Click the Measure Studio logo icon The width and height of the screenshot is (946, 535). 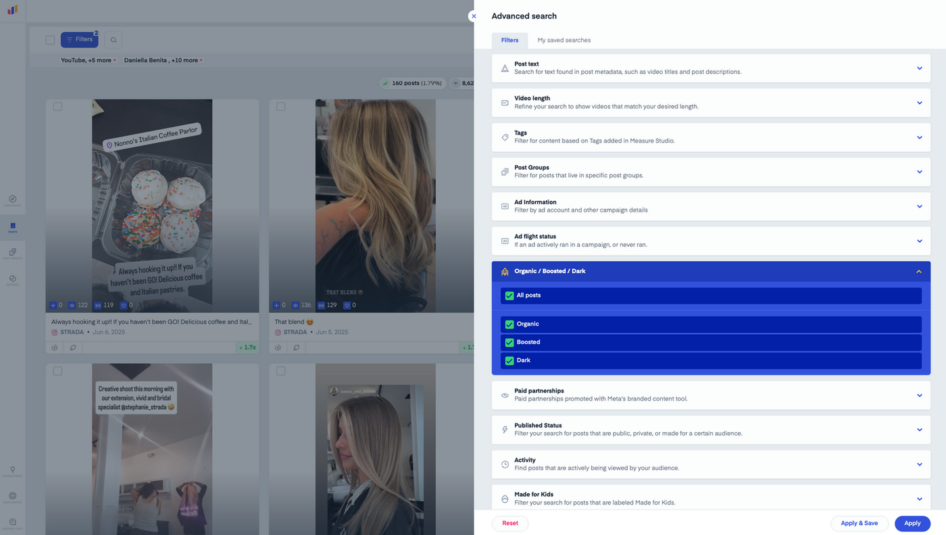pos(13,10)
